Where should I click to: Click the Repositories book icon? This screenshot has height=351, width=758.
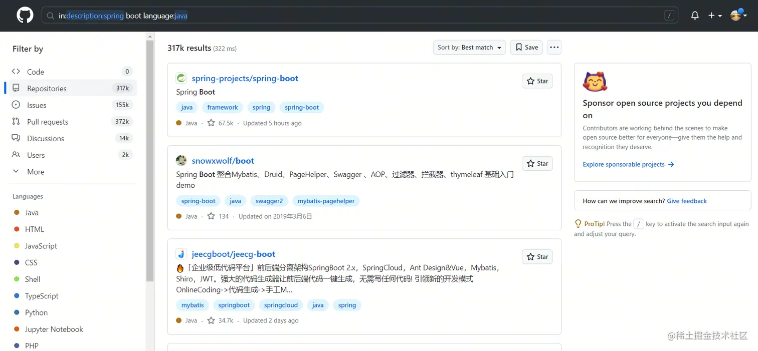click(16, 88)
